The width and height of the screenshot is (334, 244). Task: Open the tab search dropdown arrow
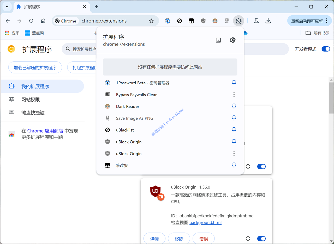7,7
